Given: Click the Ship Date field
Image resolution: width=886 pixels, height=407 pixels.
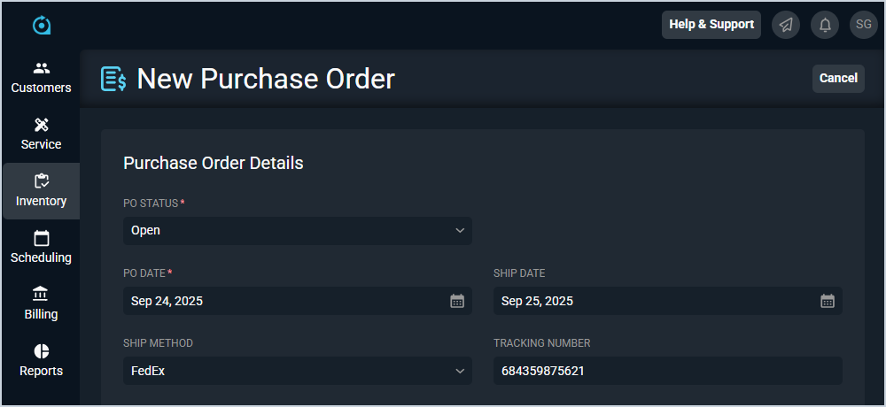Looking at the screenshot, I should point(654,301).
